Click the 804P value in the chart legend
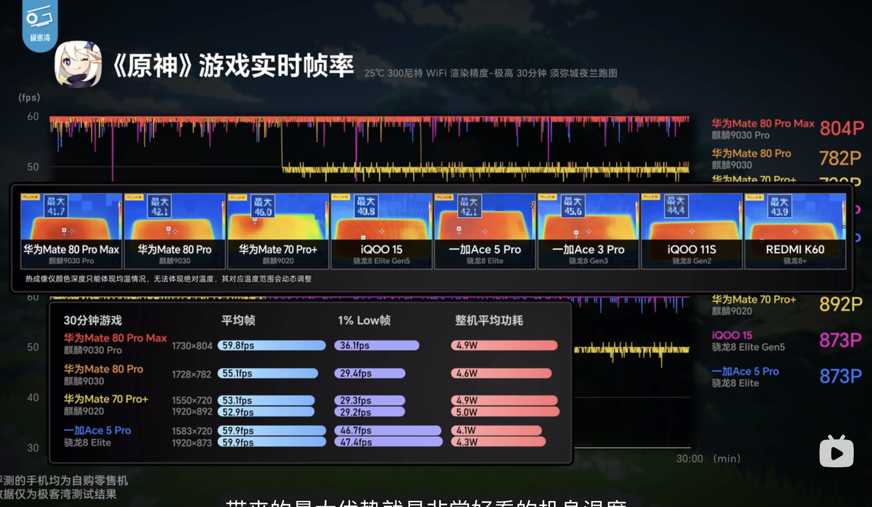This screenshot has width=872, height=507. [842, 128]
